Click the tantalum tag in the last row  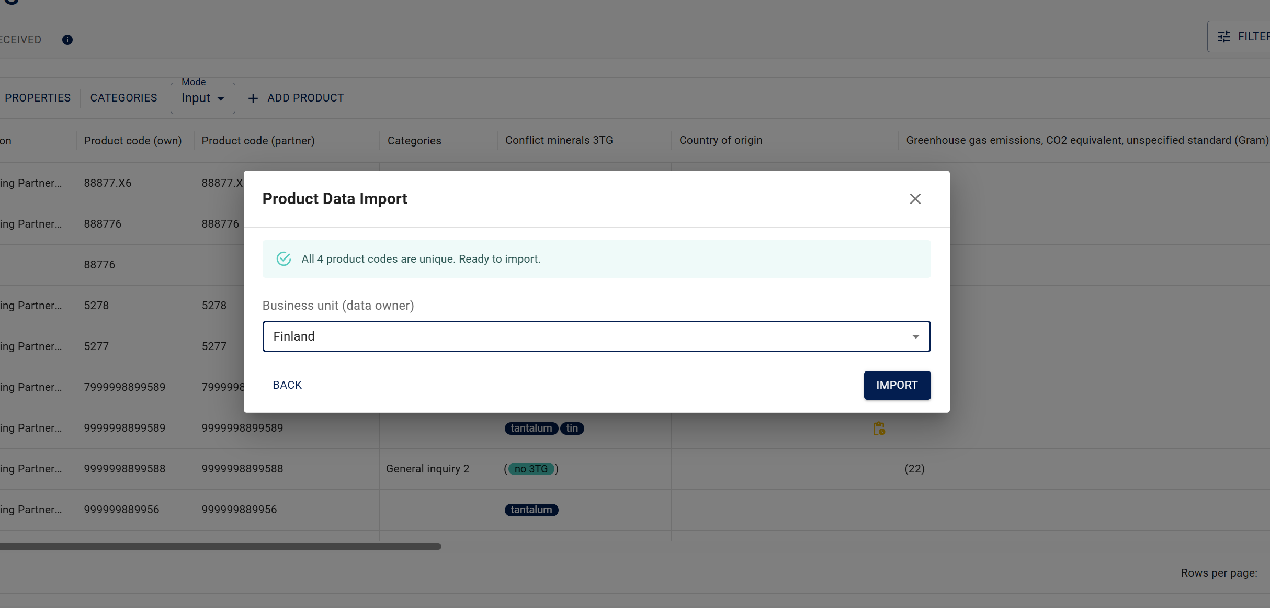click(531, 510)
